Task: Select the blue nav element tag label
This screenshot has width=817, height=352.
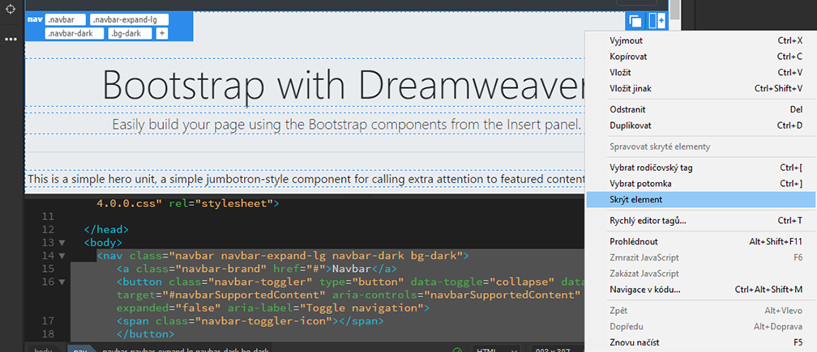Action: (x=34, y=19)
